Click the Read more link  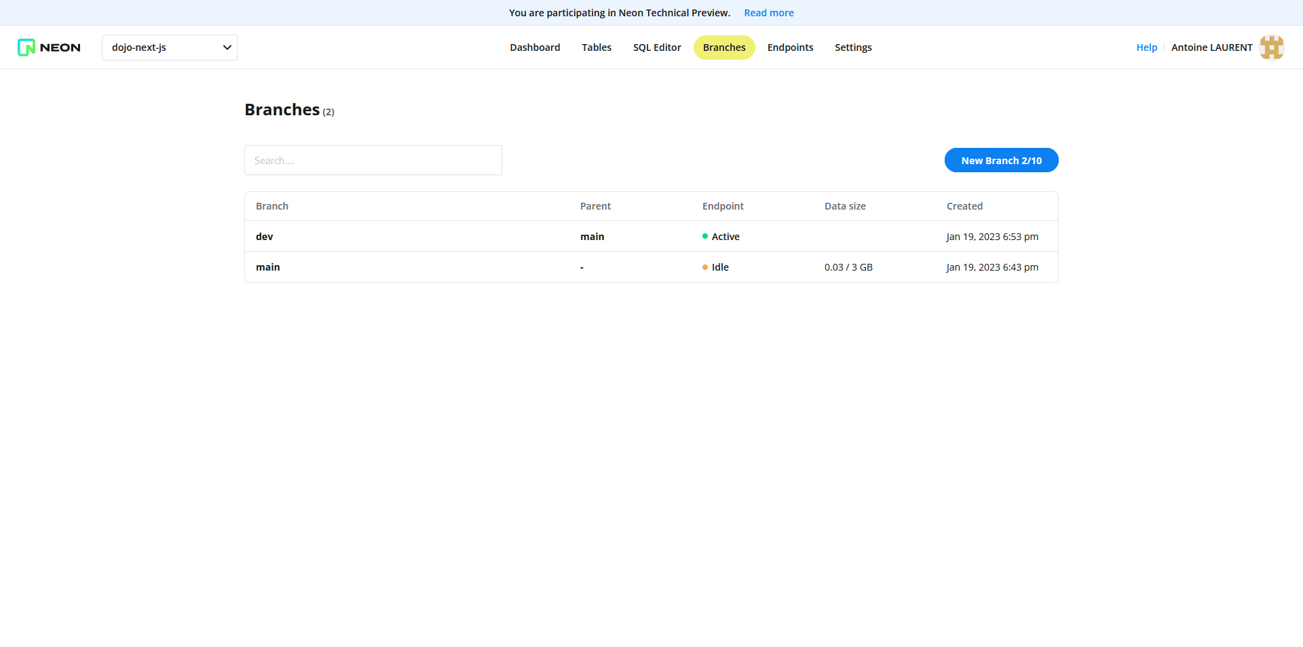coord(769,13)
